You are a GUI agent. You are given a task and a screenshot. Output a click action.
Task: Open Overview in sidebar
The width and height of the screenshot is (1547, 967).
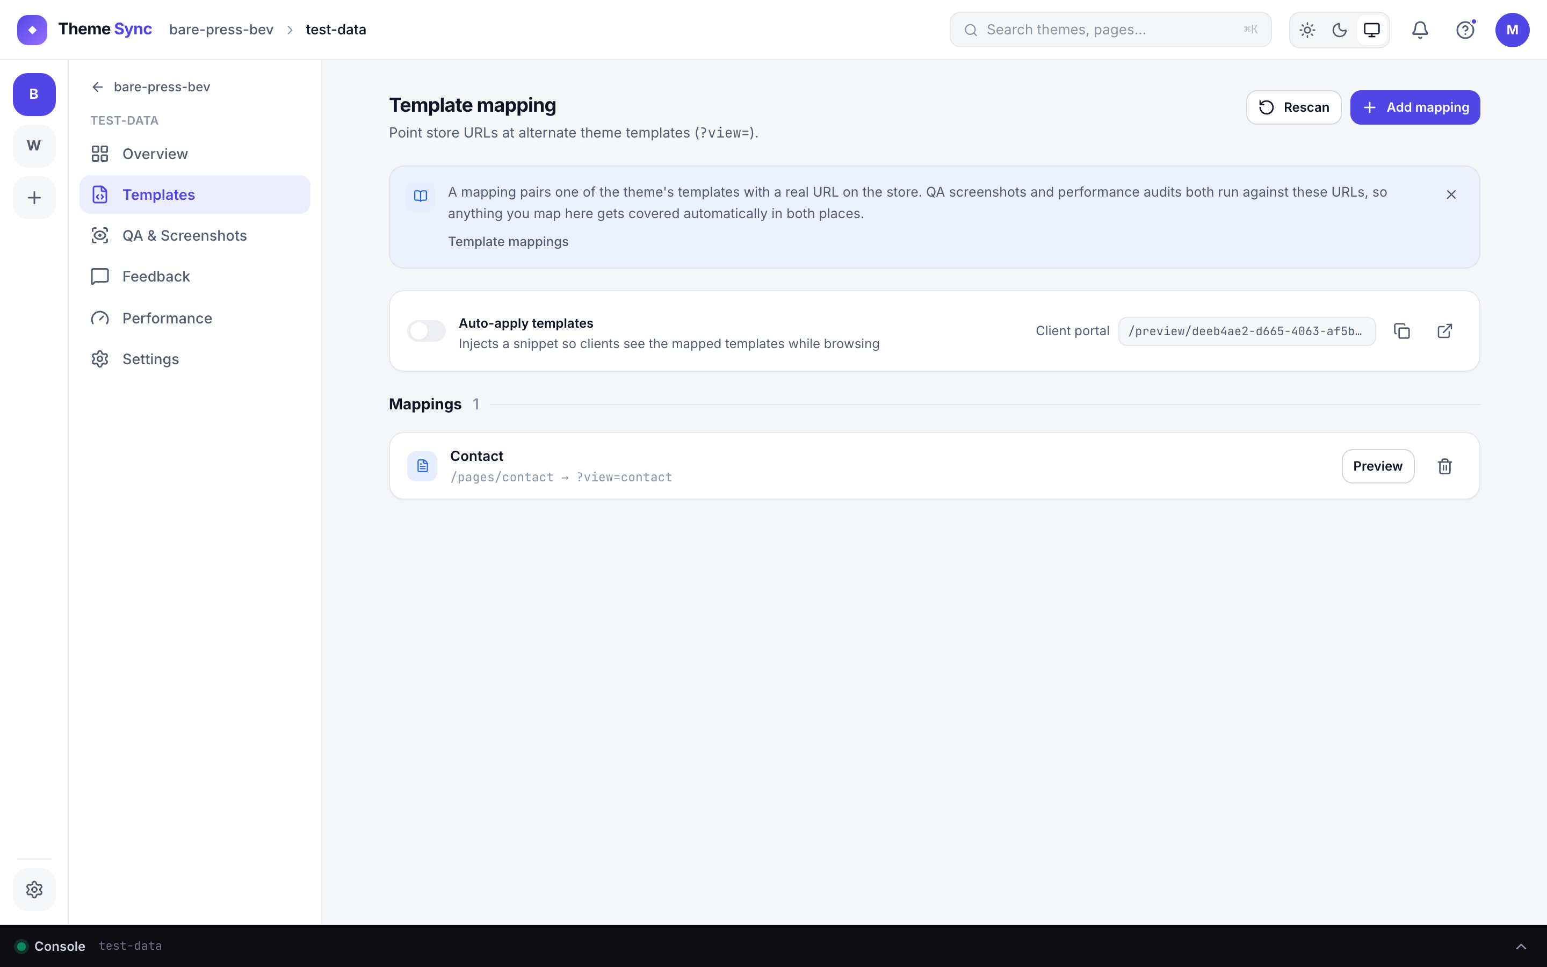click(194, 154)
